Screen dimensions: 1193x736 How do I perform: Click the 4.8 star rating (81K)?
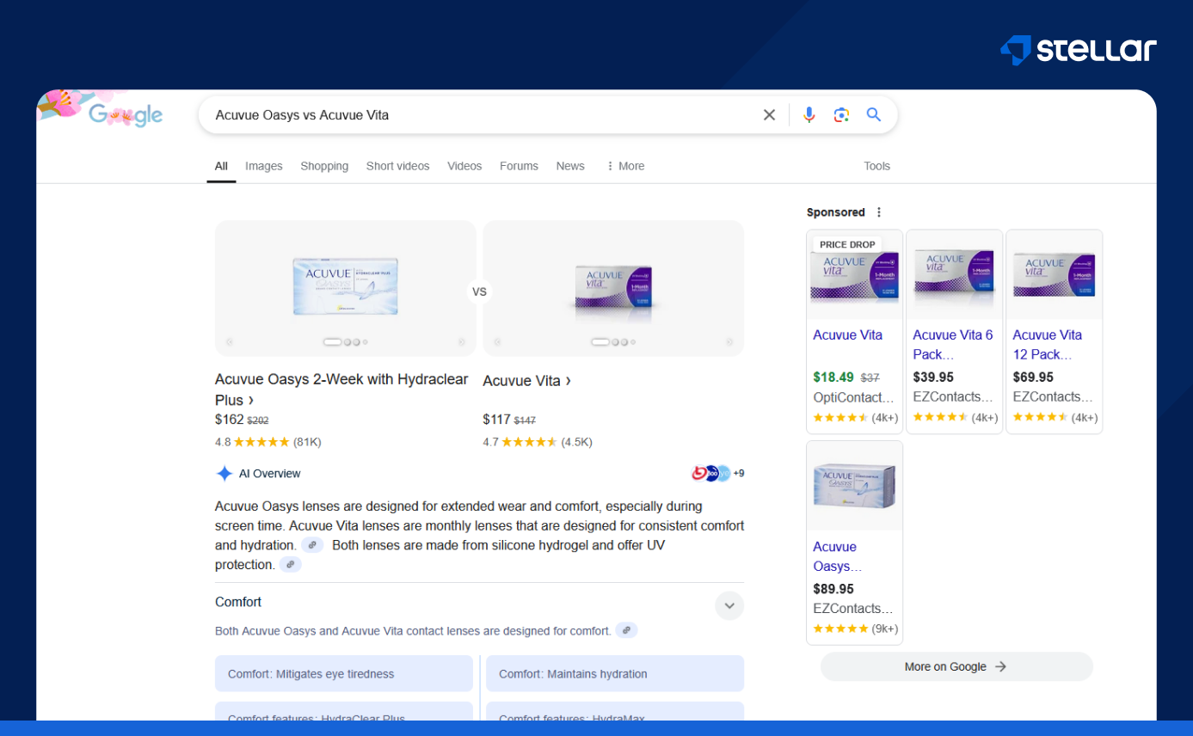[x=268, y=442]
